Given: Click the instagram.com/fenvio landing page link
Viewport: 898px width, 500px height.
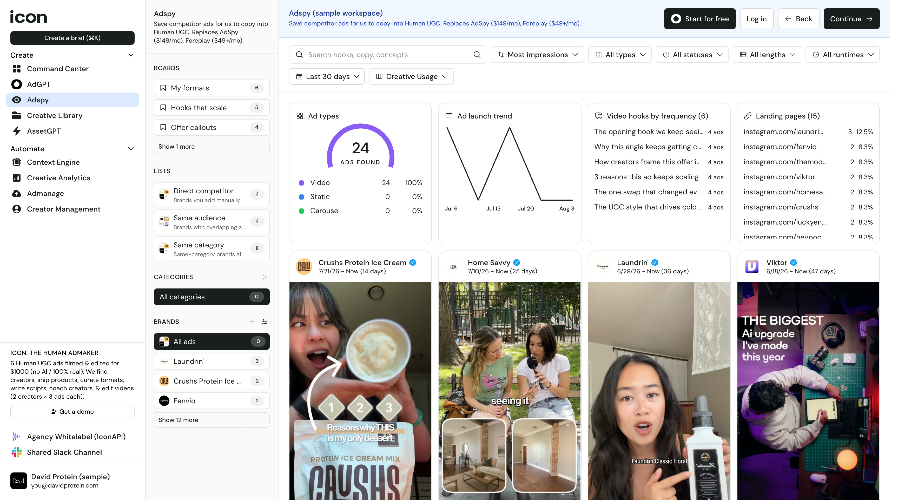Looking at the screenshot, I should [780, 147].
